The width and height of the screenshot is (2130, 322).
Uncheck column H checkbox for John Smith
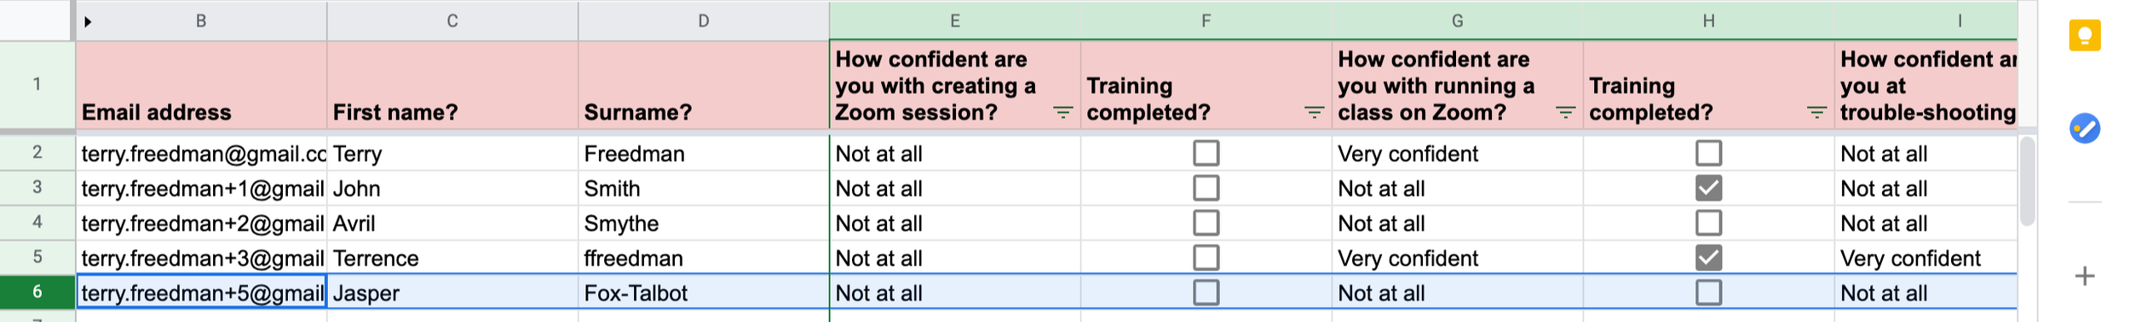1708,188
